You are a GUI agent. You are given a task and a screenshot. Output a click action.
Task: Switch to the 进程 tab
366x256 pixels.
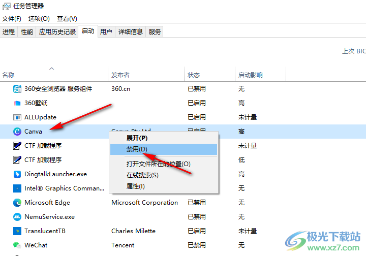click(x=9, y=31)
